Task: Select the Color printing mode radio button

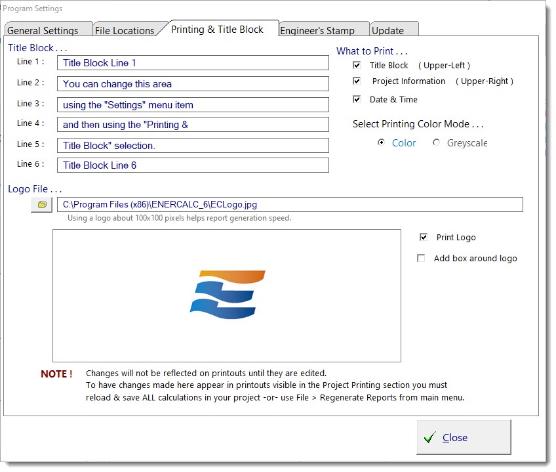Action: click(x=382, y=143)
